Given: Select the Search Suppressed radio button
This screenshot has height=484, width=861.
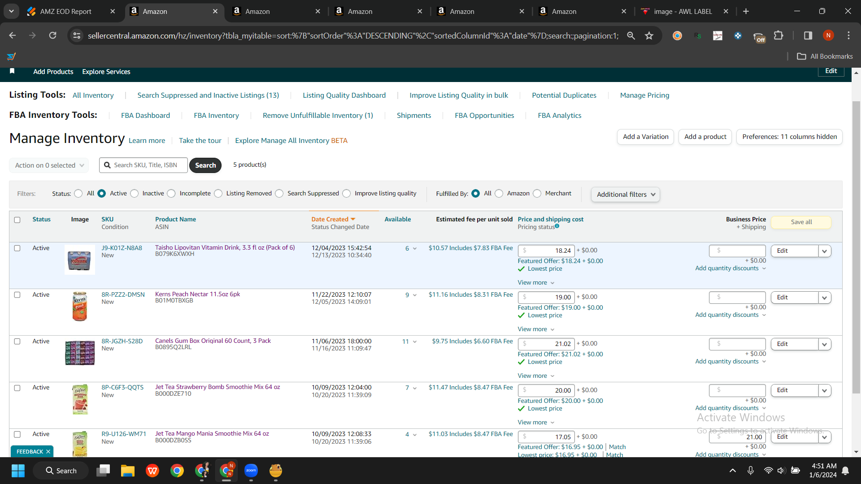Looking at the screenshot, I should coord(279,194).
